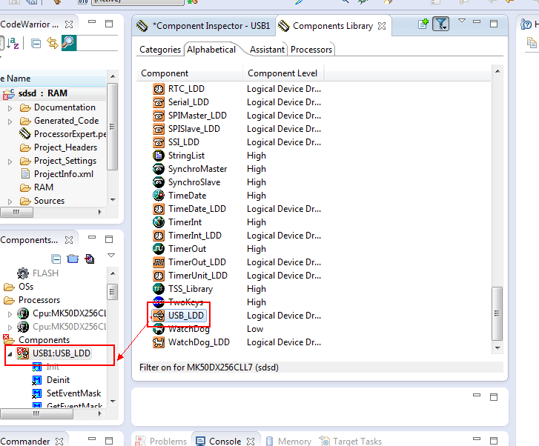Expand the Generated_Code folder
The width and height of the screenshot is (539, 446).
tap(10, 122)
